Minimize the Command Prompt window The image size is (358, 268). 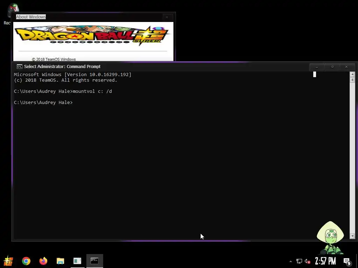[317, 67]
